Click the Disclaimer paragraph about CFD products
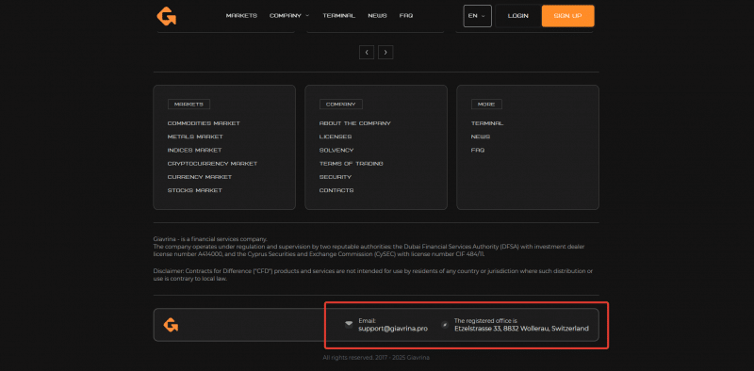 (373, 275)
